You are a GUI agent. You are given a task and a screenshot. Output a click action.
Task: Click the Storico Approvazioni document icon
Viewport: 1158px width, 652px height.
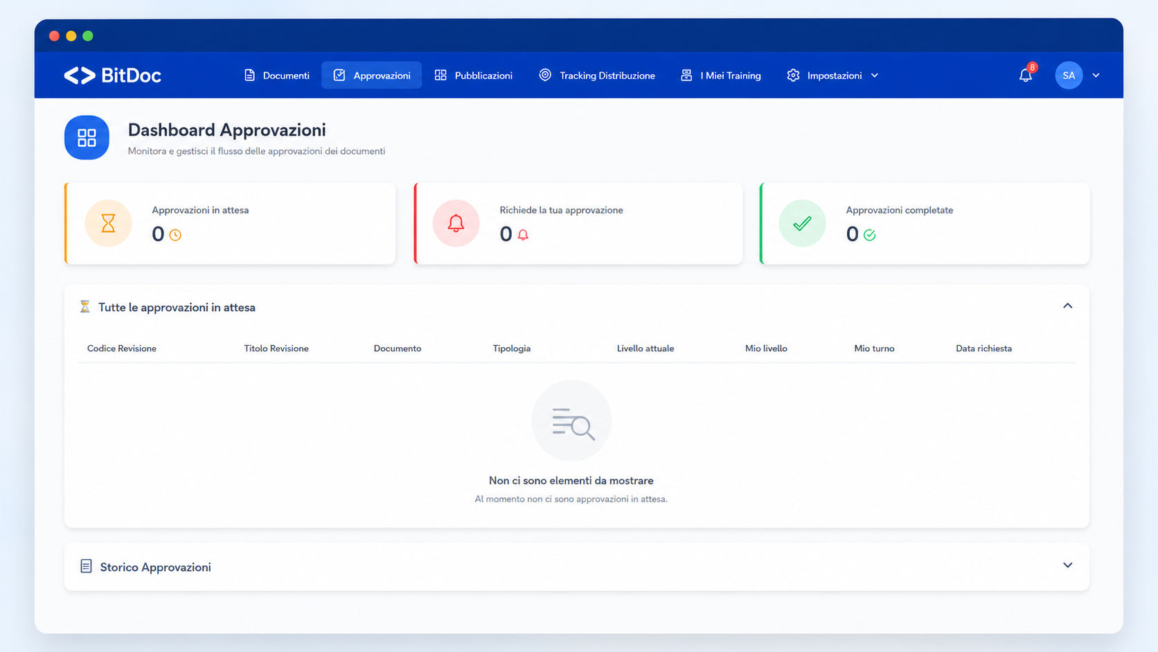(86, 566)
